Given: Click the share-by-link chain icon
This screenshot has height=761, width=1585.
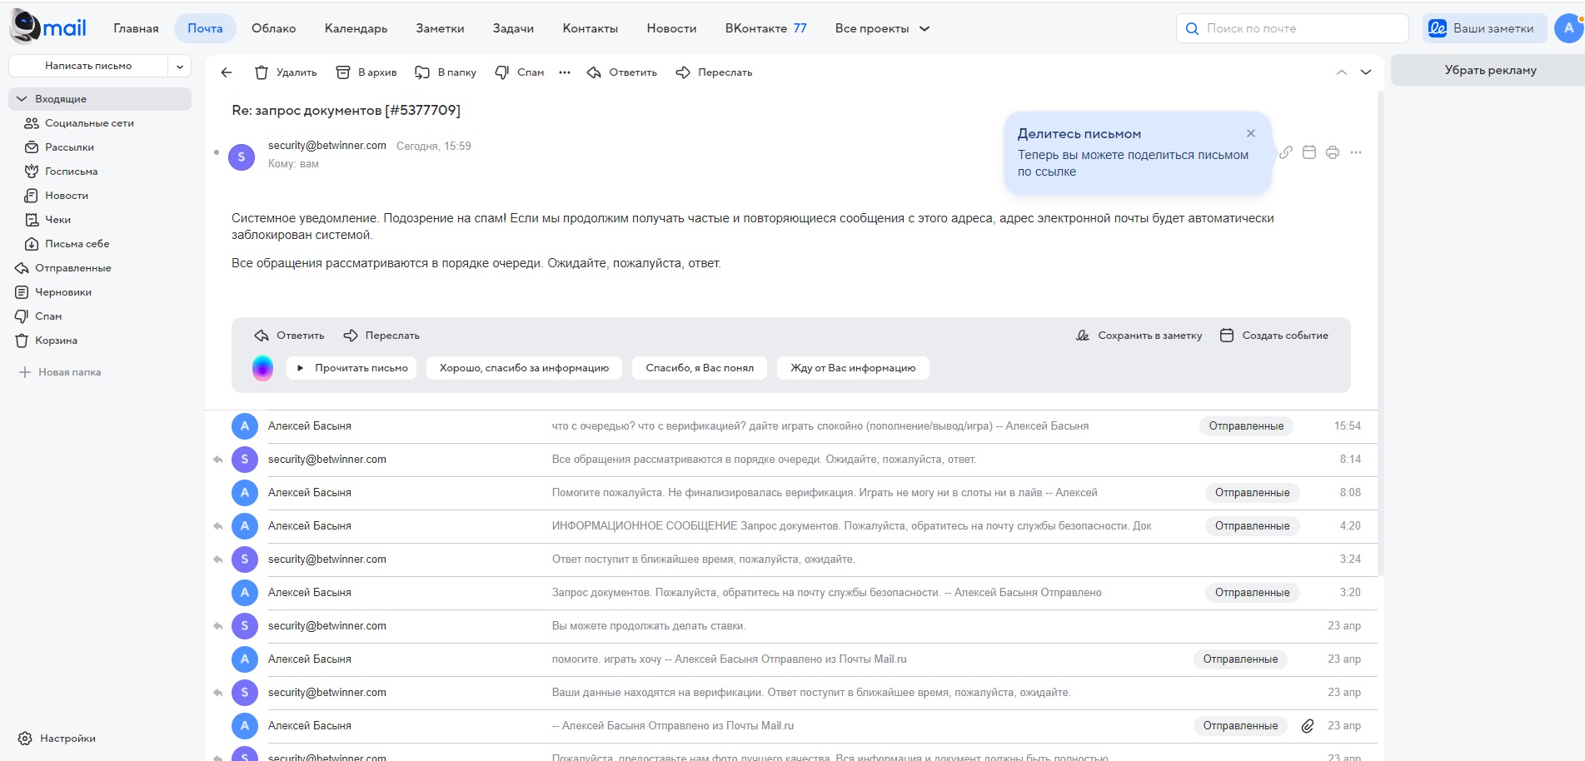Looking at the screenshot, I should click(1286, 152).
